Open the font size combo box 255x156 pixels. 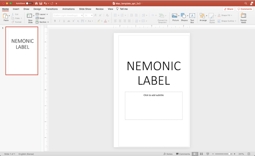88,15
